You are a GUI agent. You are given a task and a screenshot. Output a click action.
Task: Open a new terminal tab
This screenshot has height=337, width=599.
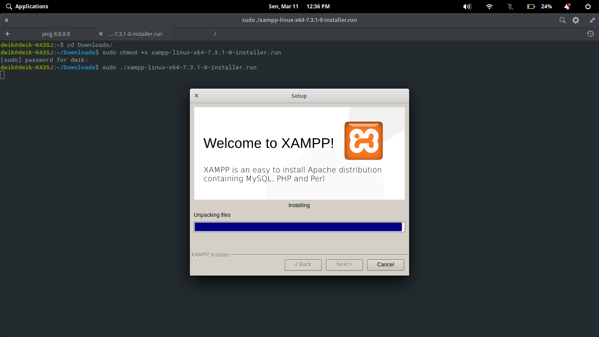(7, 33)
